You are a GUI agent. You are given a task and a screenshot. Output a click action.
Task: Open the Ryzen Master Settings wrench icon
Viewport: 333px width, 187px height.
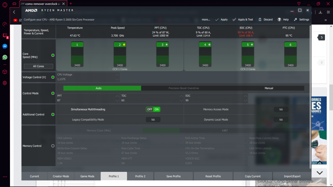[295, 20]
